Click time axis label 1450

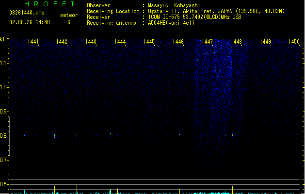[x=294, y=42]
